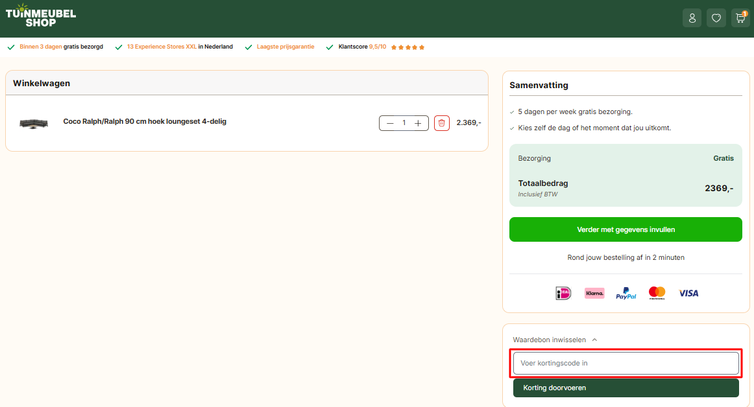Screen dimensions: 754x407
Task: Select the Mastercard payment icon
Action: (657, 293)
